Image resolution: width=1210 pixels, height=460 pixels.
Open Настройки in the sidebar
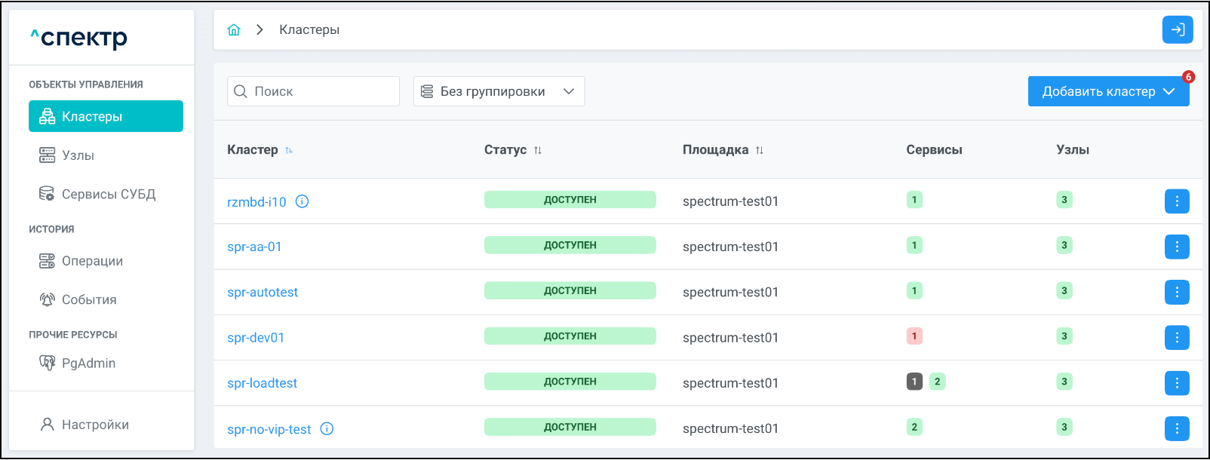pos(95,425)
